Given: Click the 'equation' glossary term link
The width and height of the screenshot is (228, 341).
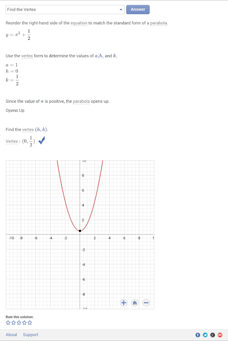Looking at the screenshot, I should point(79,23).
